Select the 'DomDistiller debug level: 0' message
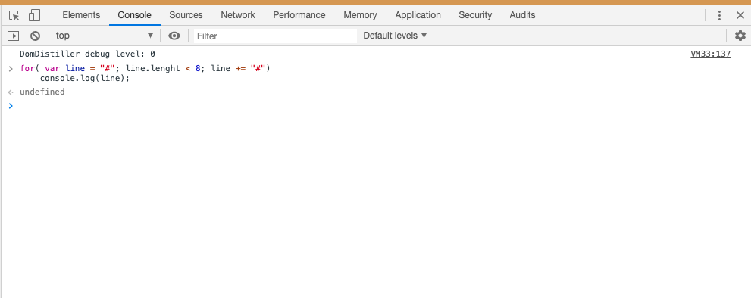Screen dimensions: 751x298 tap(87, 54)
